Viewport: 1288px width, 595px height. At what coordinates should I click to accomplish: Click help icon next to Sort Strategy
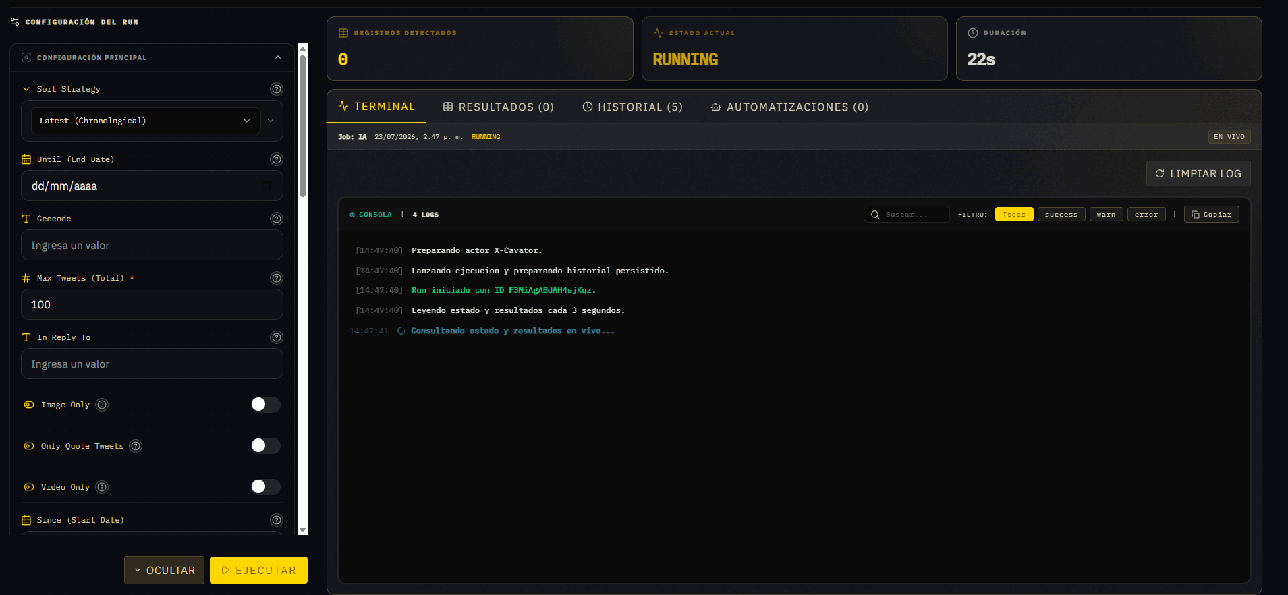(x=277, y=89)
